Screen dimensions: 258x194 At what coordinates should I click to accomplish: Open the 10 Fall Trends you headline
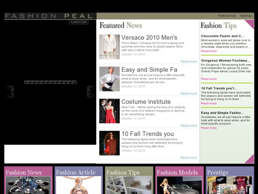(148, 134)
